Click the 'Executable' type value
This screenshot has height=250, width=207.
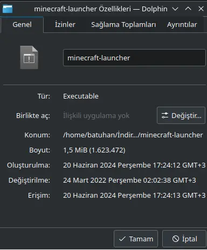[x=81, y=96]
